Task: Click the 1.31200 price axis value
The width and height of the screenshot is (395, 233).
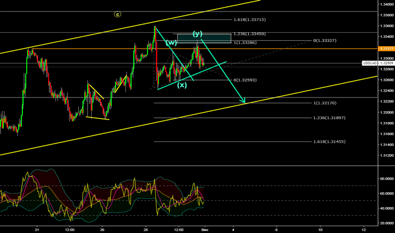Action: [x=387, y=155]
